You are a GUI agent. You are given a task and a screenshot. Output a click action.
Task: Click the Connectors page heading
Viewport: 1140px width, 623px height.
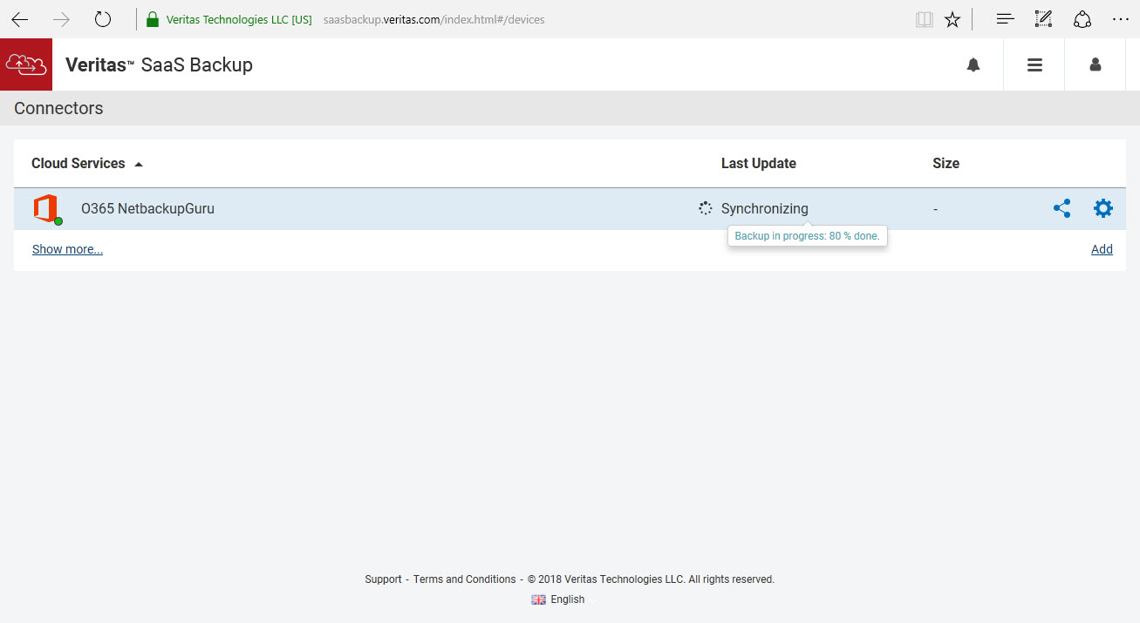point(58,108)
